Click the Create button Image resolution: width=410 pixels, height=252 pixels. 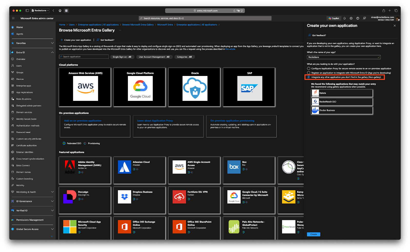tap(313, 234)
